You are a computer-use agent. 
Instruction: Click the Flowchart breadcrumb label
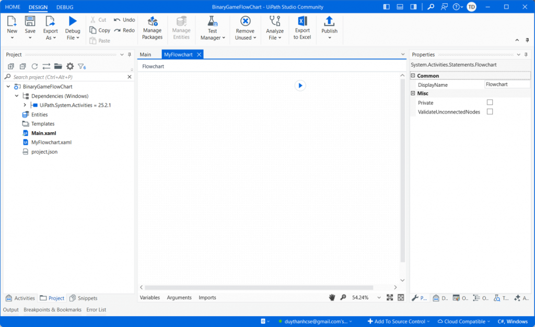(153, 66)
